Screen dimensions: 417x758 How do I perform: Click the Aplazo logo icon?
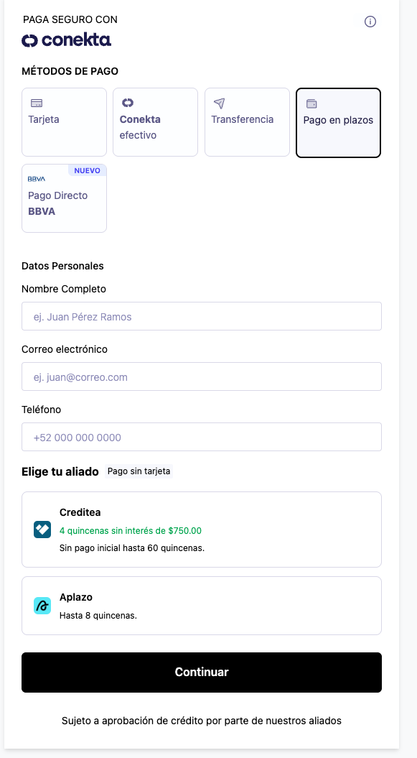[42, 606]
